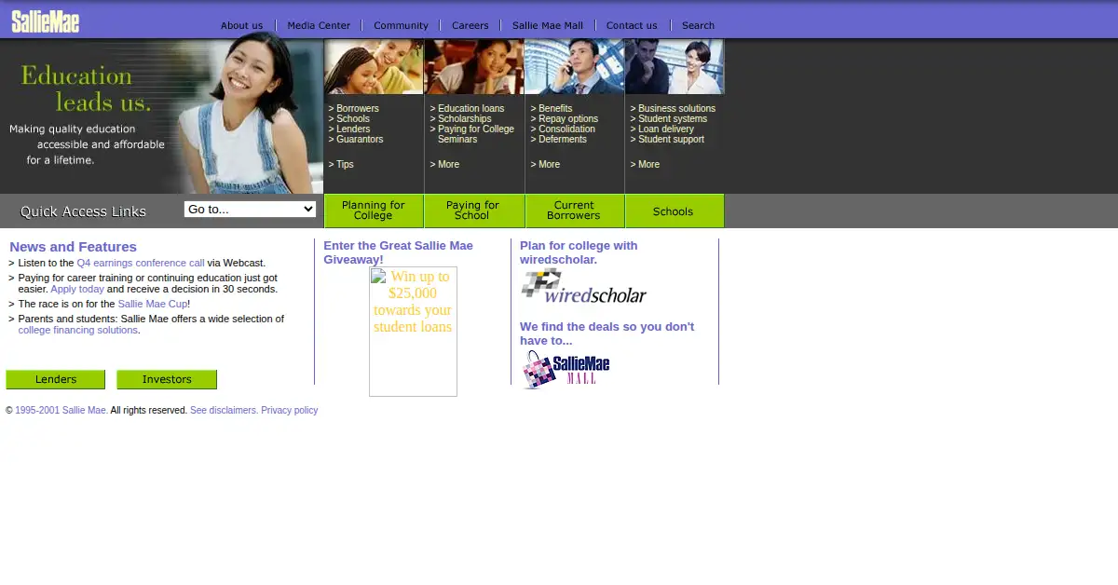Click the Sallie Mae logo
Image resolution: width=1118 pixels, height=585 pixels.
pos(45,22)
